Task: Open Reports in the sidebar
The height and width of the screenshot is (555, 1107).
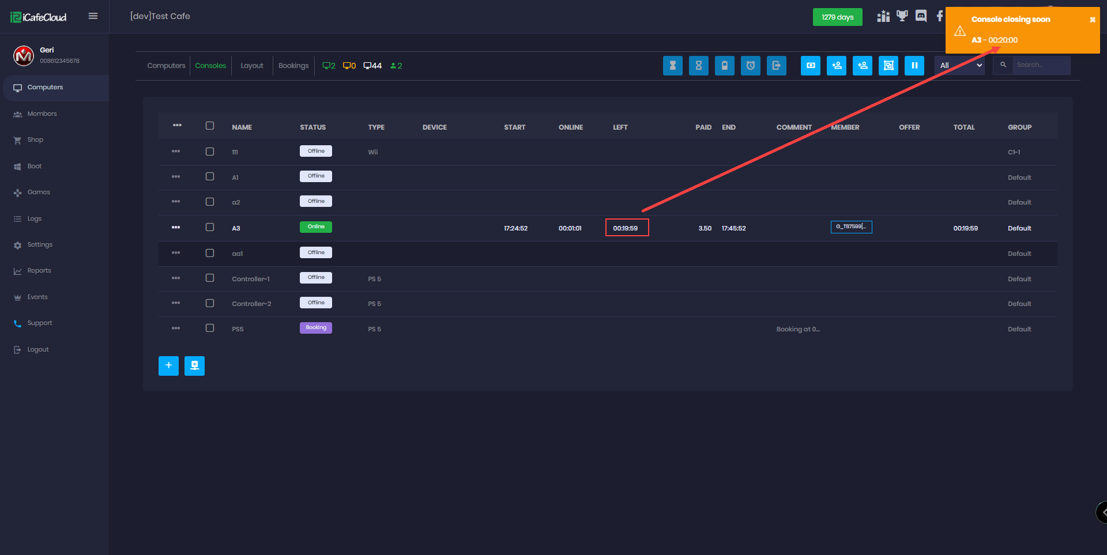Action: [x=39, y=271]
